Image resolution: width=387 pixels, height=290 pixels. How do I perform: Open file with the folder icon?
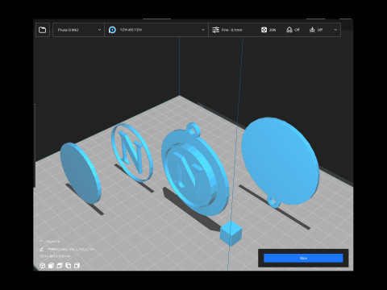pyautogui.click(x=43, y=30)
